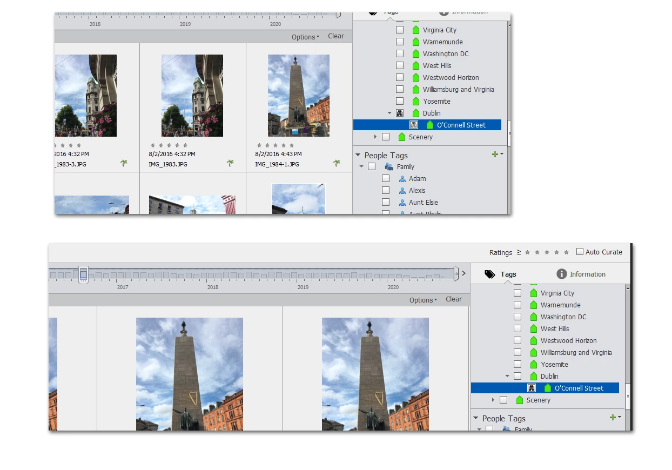
Task: Enable the Auto Curate checkbox
Action: tap(580, 252)
